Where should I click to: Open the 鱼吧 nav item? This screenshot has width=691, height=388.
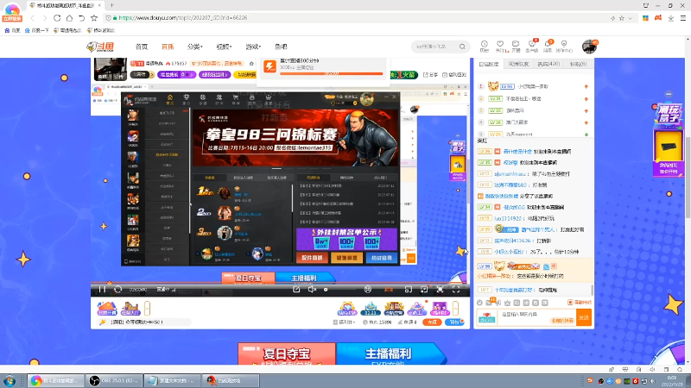pyautogui.click(x=281, y=47)
